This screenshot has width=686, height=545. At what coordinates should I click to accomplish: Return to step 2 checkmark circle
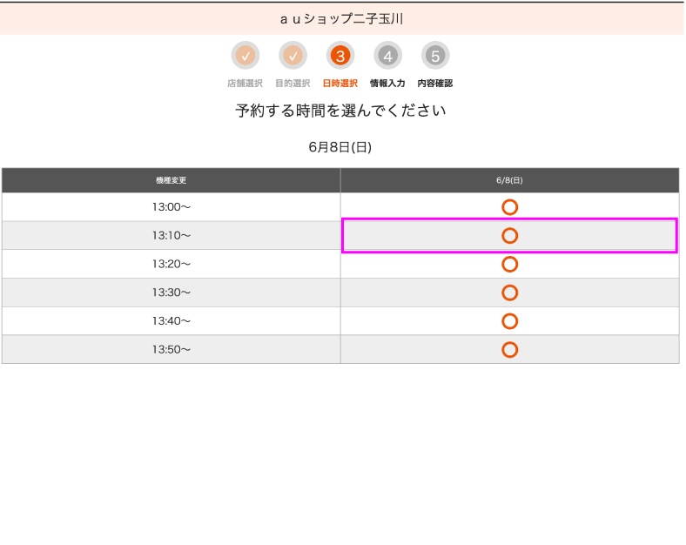click(293, 56)
